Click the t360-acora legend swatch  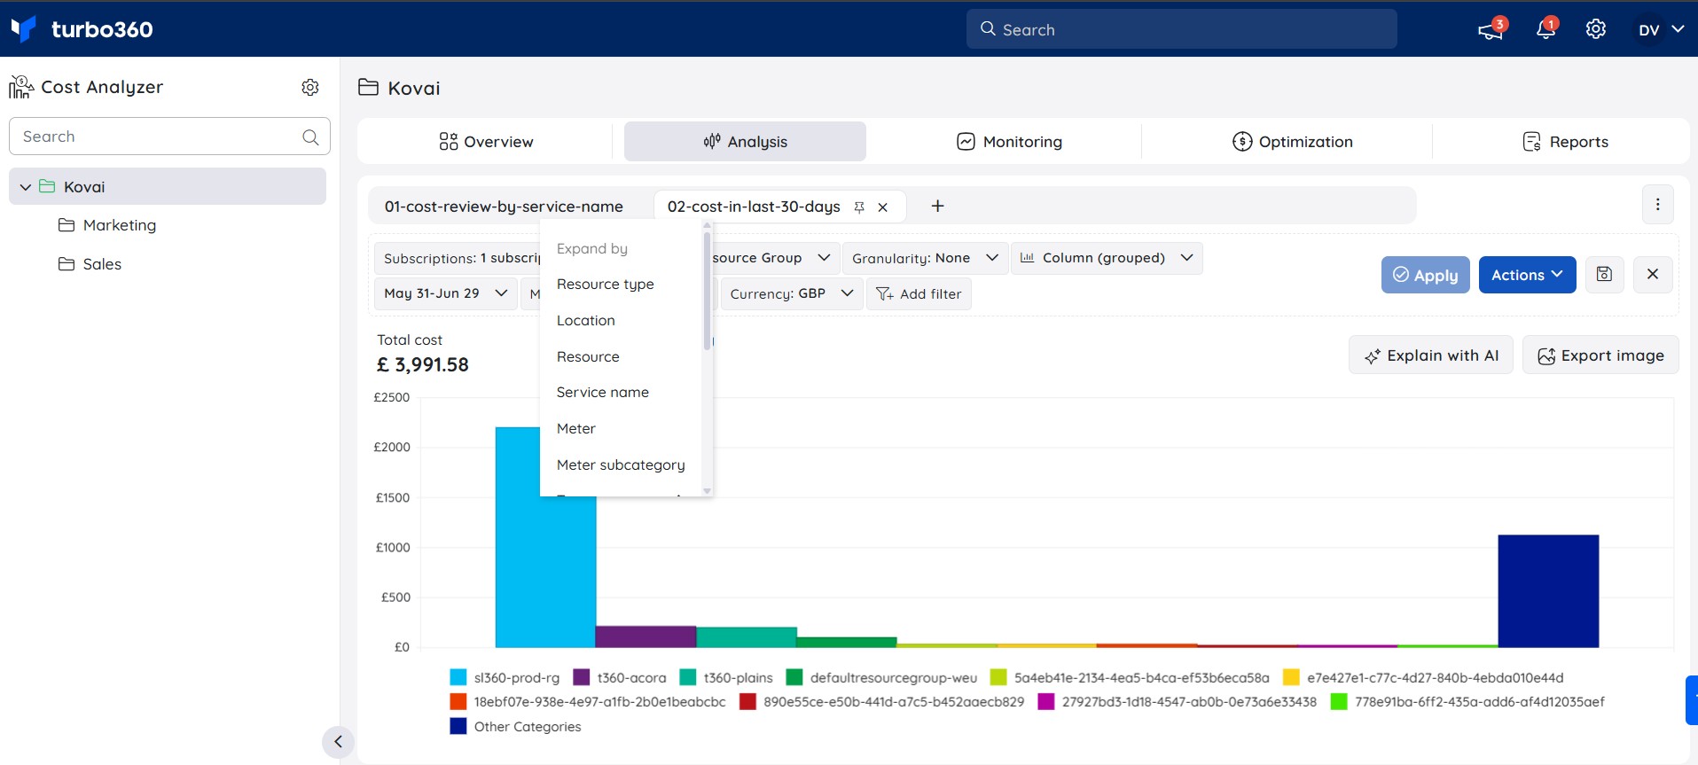[582, 678]
